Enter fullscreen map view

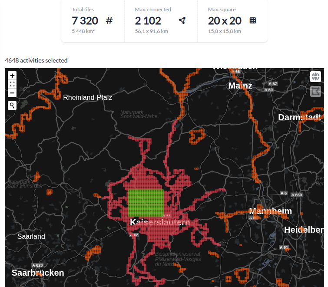click(x=12, y=84)
